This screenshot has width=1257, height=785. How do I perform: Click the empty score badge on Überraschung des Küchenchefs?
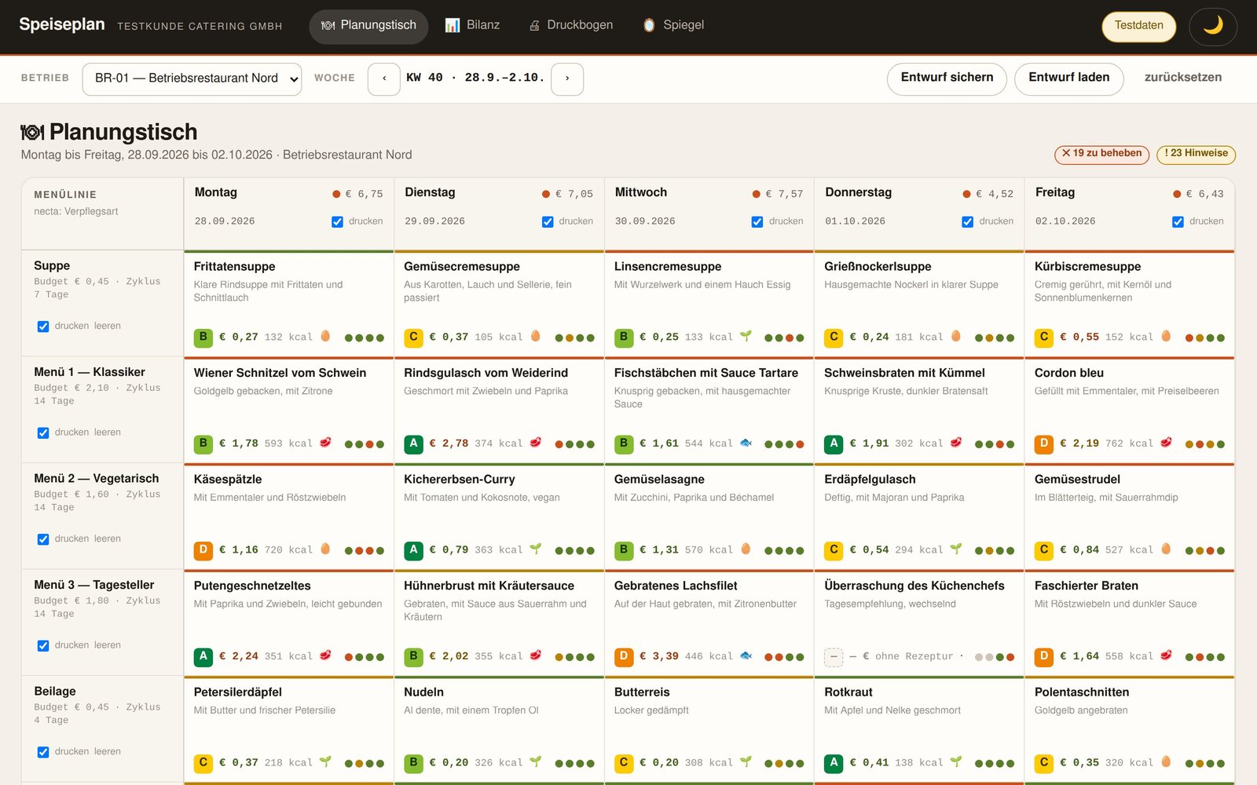[834, 656]
